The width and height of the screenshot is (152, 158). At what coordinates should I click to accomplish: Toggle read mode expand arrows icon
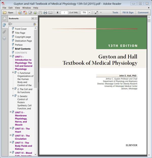click(x=96, y=12)
